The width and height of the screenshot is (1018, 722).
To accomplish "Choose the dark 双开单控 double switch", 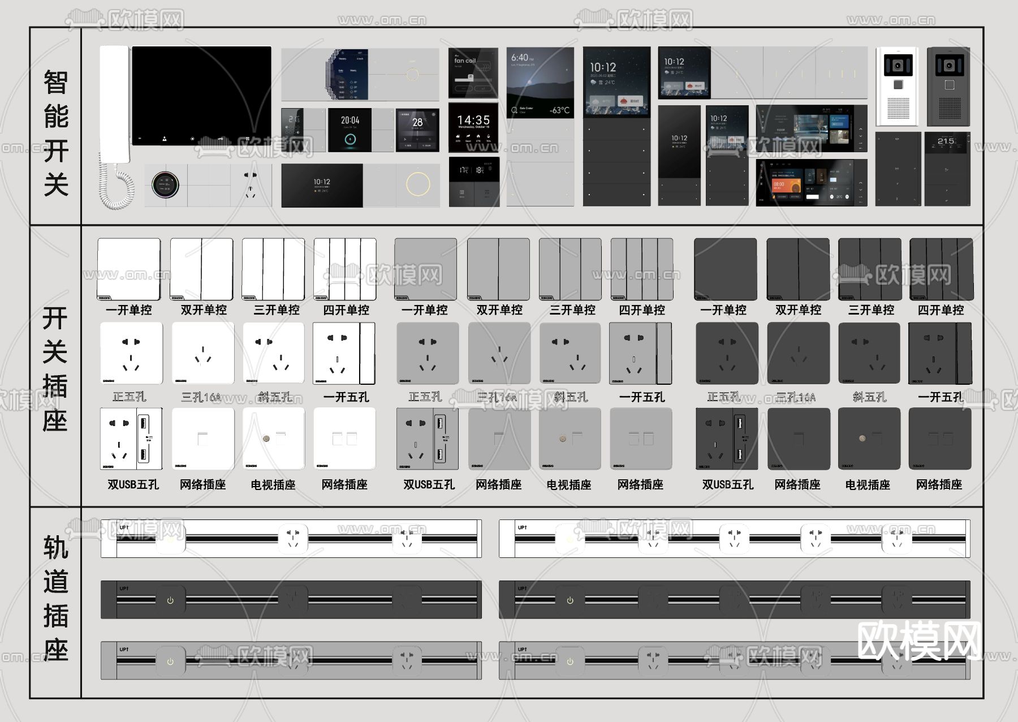I will 798,269.
